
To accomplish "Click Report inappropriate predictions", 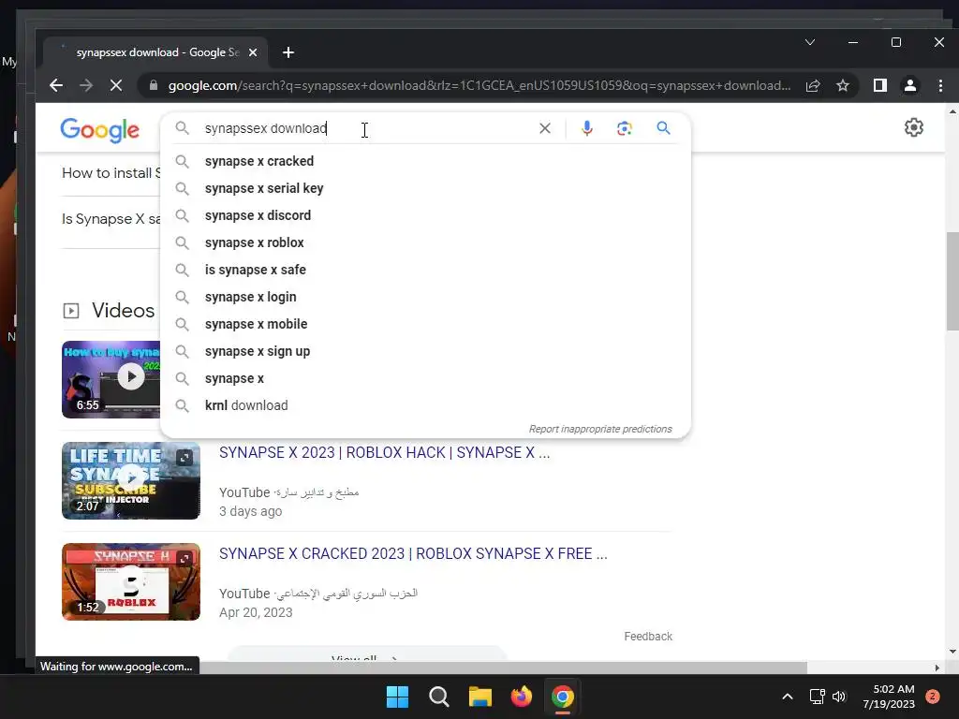I will (600, 429).
